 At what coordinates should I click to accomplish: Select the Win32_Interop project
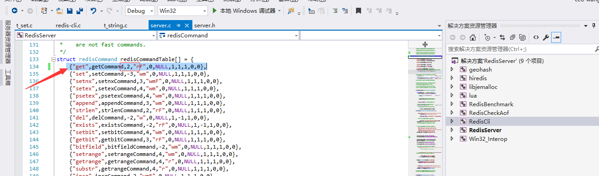488,139
